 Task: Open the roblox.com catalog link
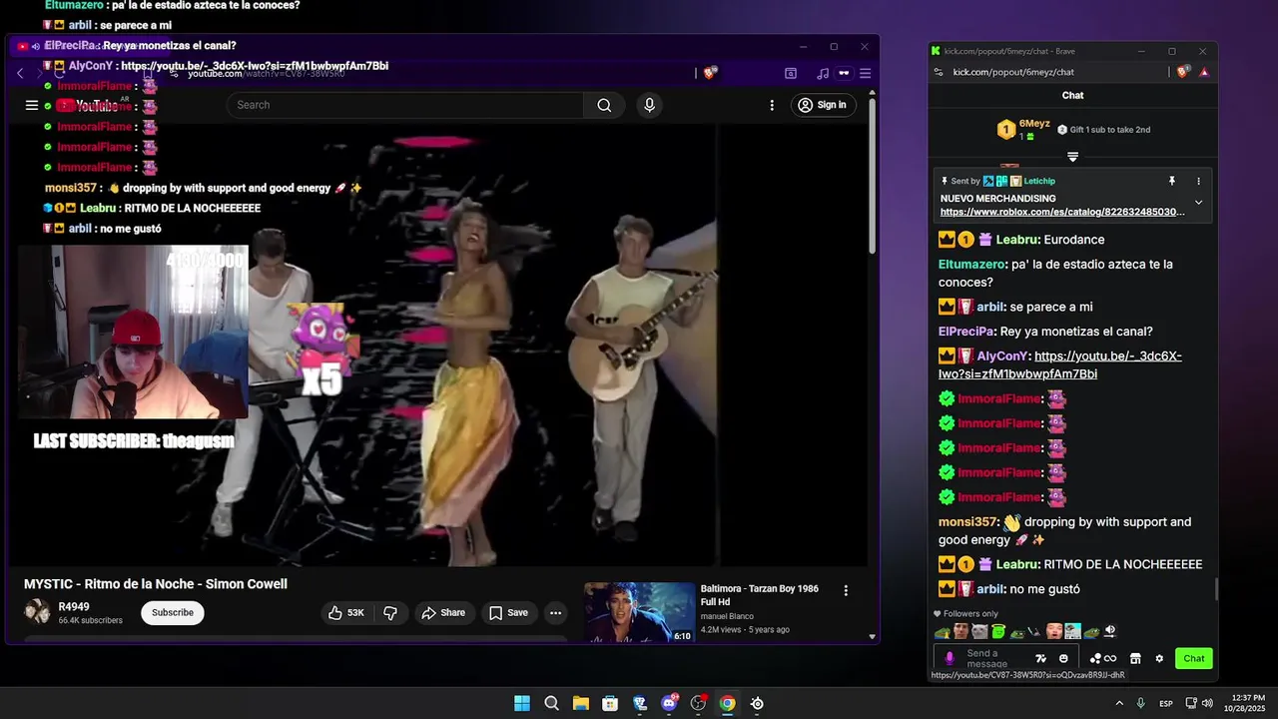(x=1062, y=212)
